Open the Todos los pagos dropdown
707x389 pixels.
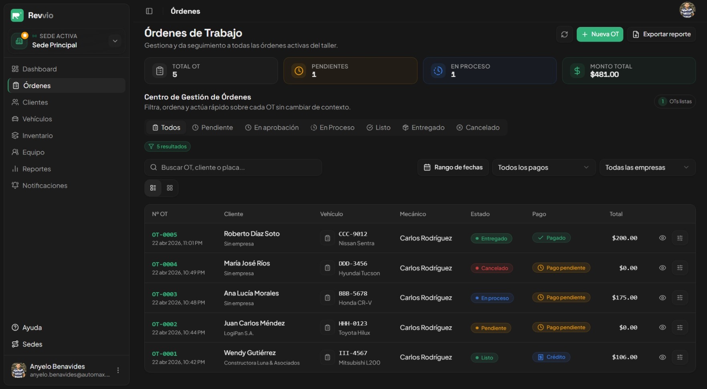[x=544, y=167]
